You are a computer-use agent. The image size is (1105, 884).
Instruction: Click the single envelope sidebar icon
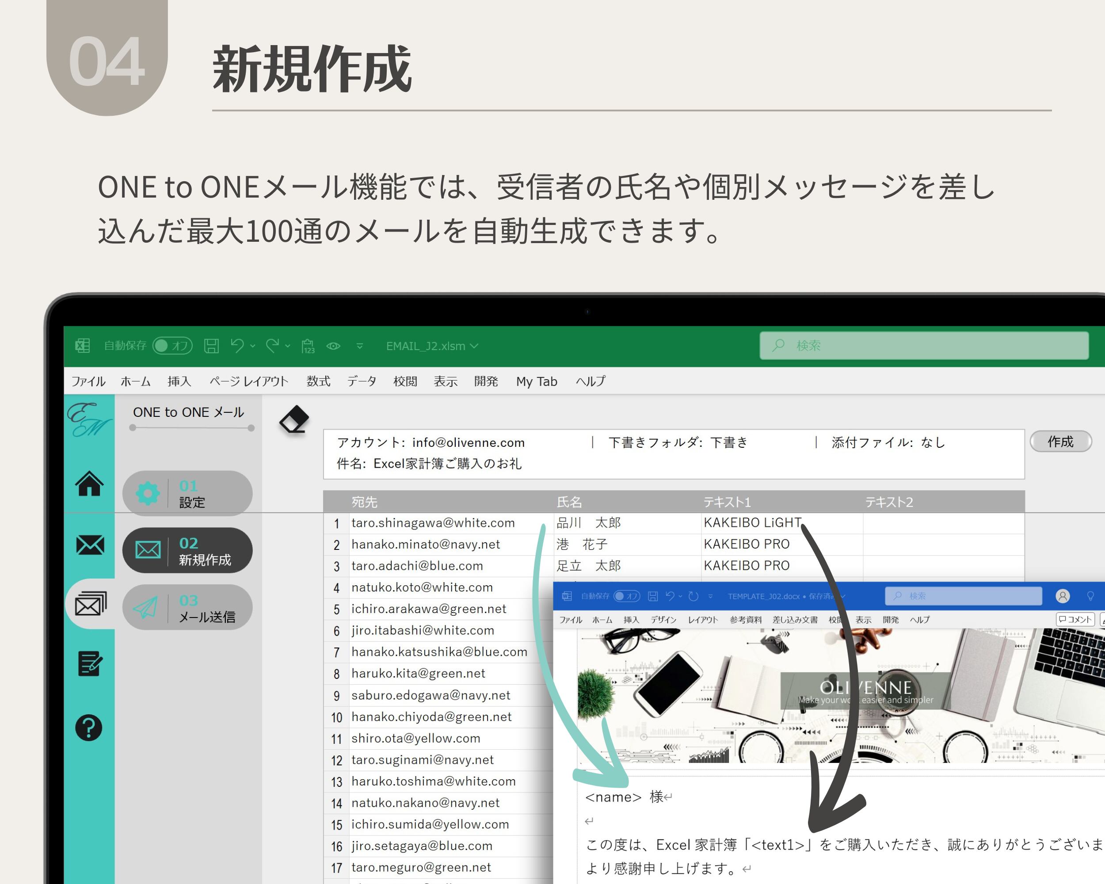(90, 545)
